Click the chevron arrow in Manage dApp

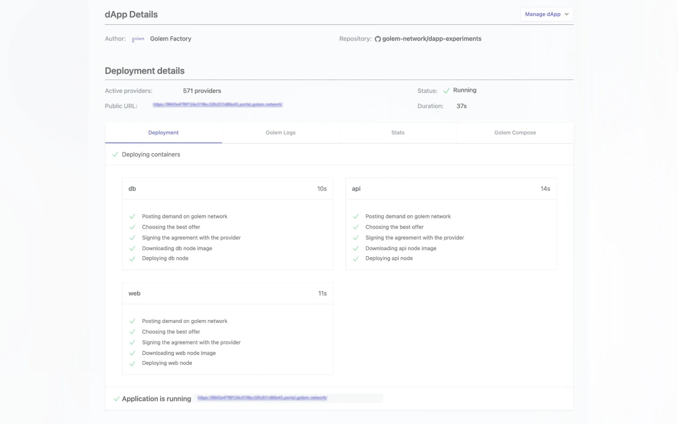(566, 14)
